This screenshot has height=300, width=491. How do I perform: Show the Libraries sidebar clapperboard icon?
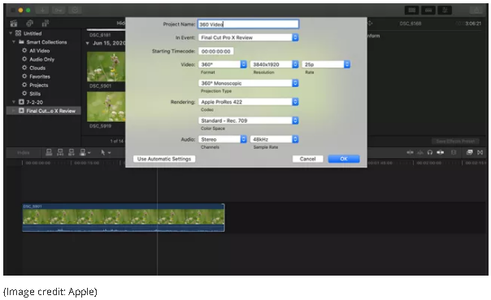pos(14,24)
